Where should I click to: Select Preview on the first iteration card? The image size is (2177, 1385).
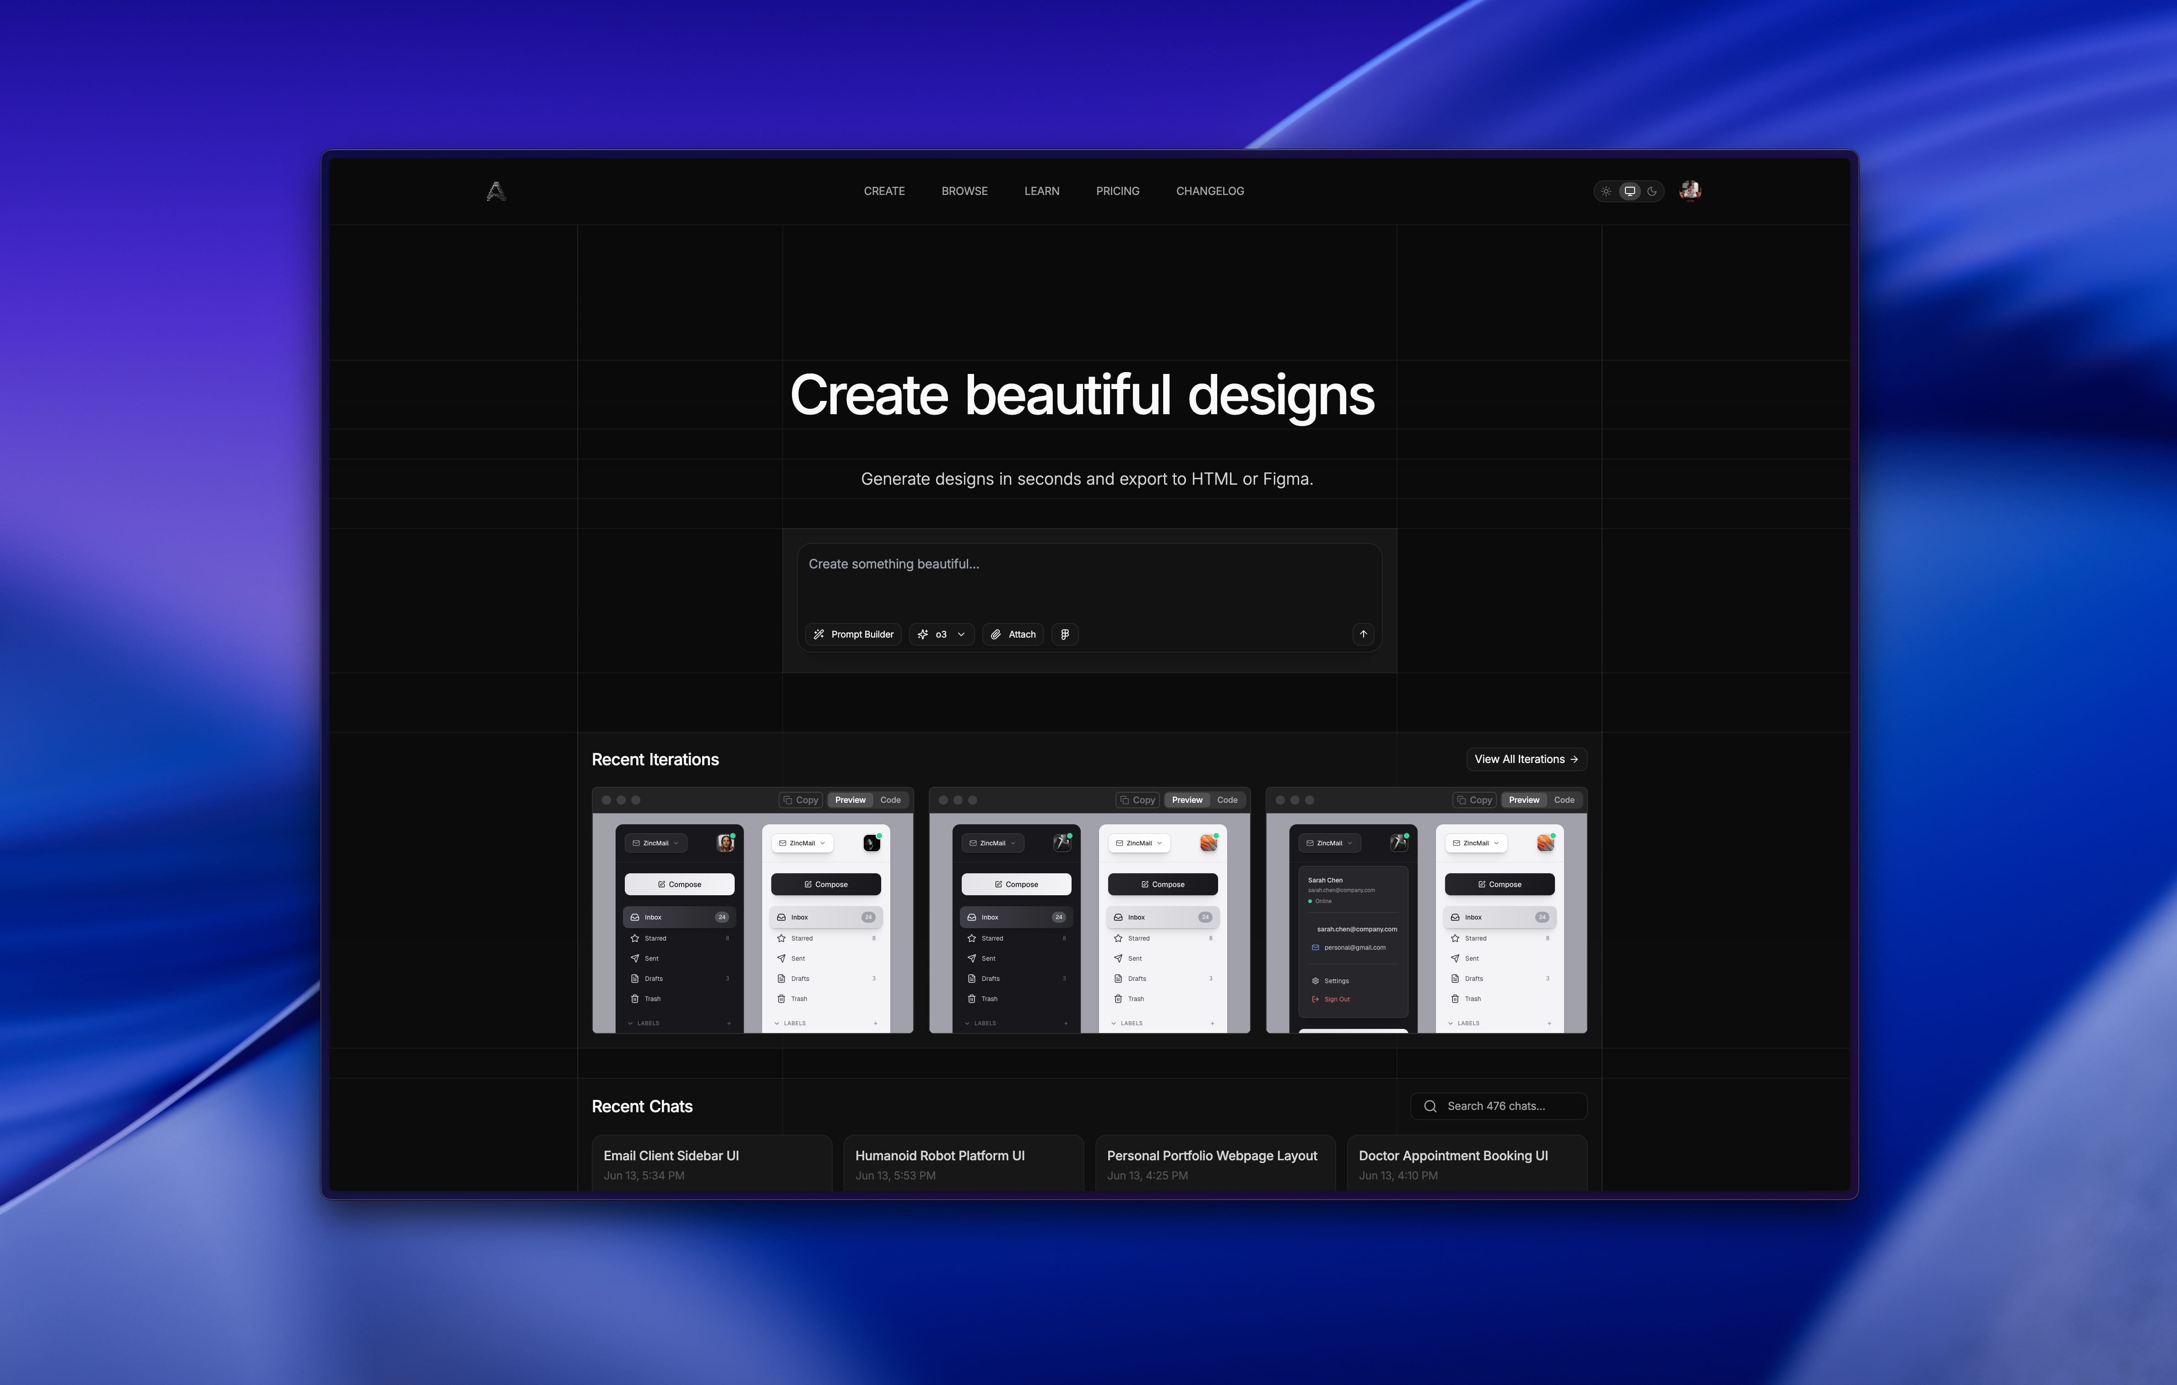click(850, 800)
